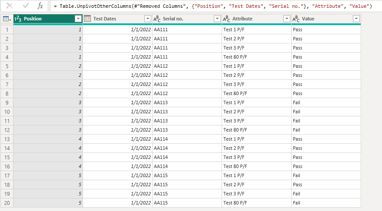
Task: Select row number 1
Action: (x=7, y=30)
